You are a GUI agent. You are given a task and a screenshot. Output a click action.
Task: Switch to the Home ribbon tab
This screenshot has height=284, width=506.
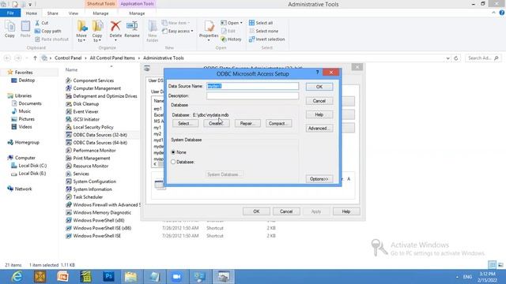coord(32,13)
